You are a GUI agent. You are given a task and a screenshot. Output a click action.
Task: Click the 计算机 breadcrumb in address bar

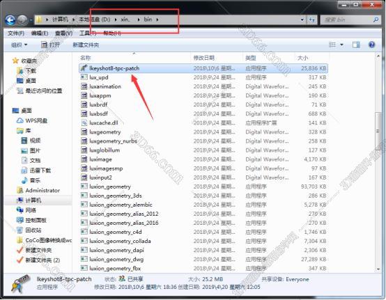61,19
